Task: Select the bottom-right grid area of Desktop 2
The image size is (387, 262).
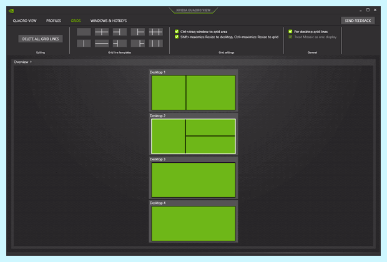Action: coord(210,145)
